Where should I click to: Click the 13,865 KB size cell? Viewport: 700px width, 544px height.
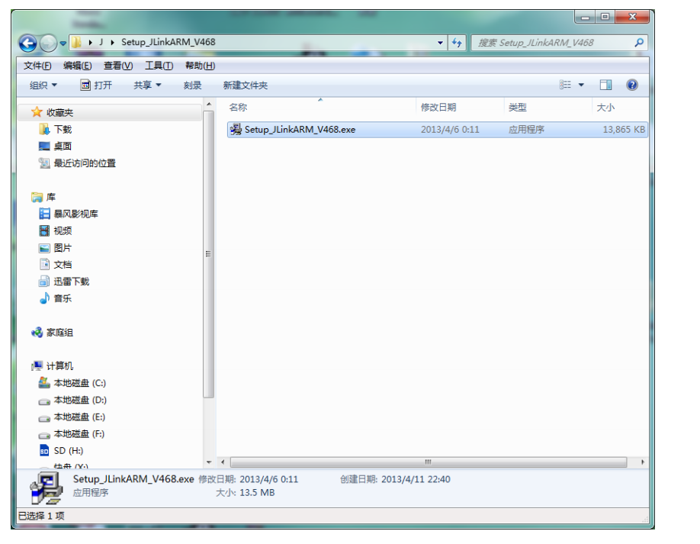(624, 130)
